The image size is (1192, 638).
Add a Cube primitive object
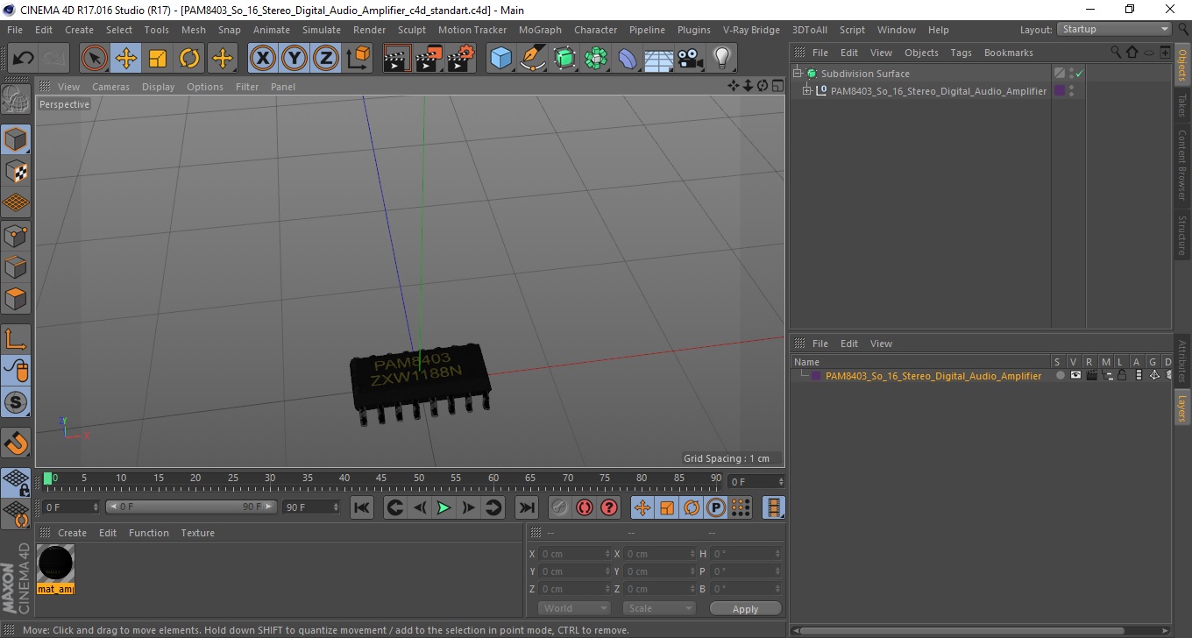pyautogui.click(x=500, y=59)
